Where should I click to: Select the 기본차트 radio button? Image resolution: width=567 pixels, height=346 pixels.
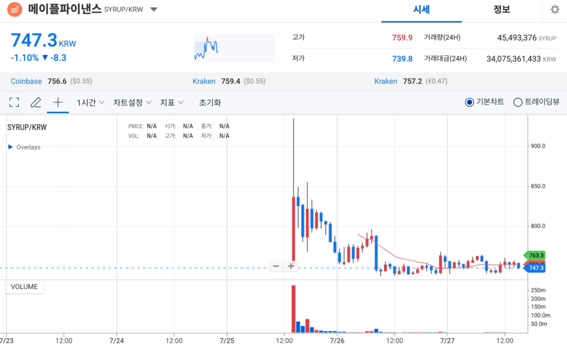(x=469, y=102)
